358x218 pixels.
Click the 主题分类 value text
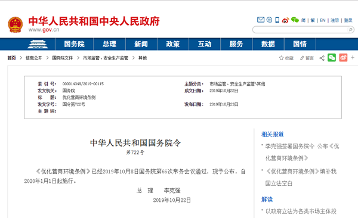[x=237, y=84]
